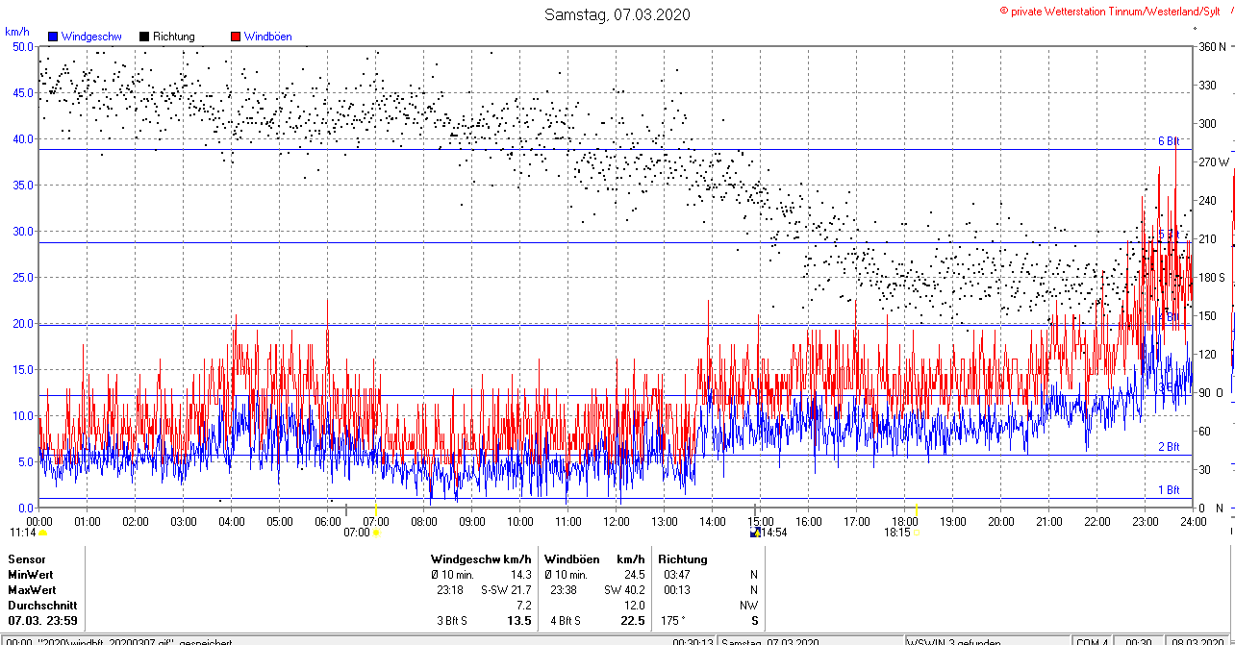Click the Sensor row header in the table
This screenshot has width=1260, height=645.
[x=26, y=559]
